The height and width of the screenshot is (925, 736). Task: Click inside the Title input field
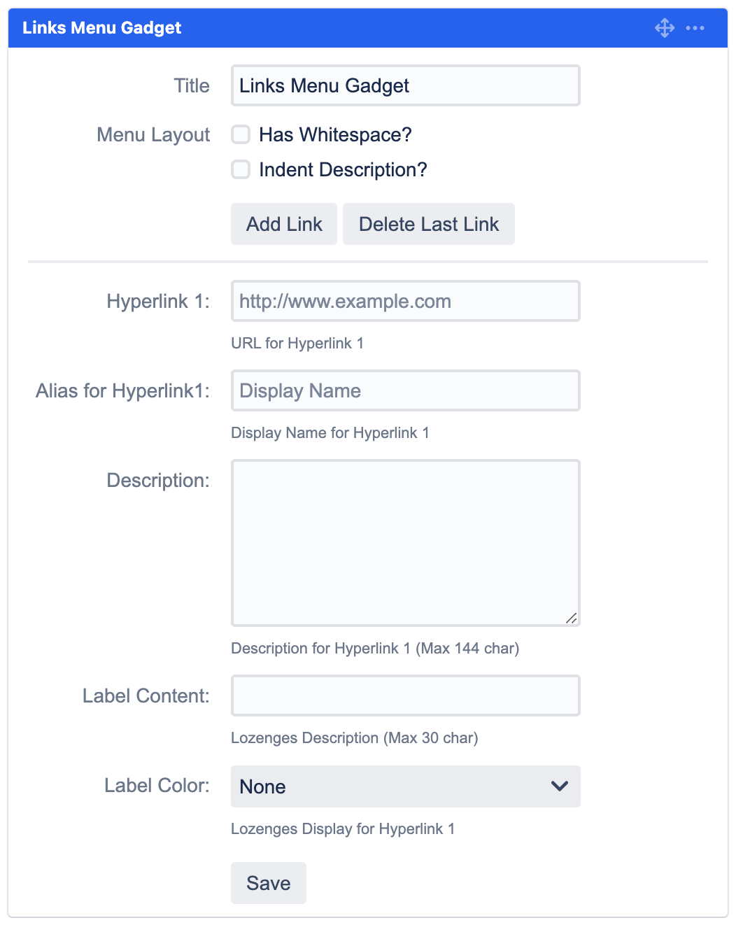click(405, 85)
